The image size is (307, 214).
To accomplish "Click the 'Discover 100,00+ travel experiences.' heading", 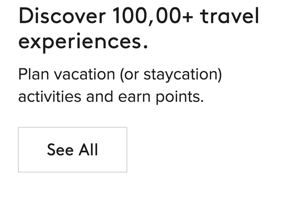I will (139, 29).
